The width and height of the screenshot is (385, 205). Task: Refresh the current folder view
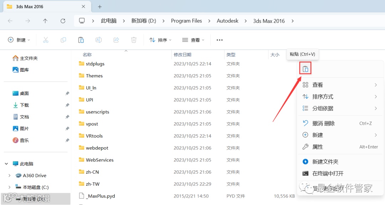pos(63,21)
